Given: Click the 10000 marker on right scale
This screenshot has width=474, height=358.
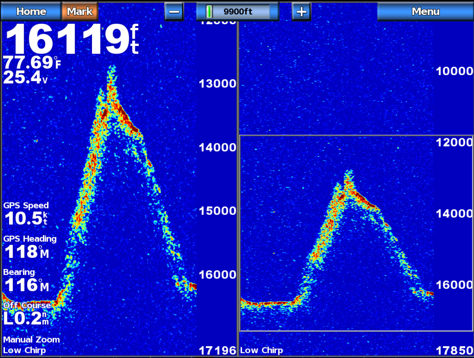Looking at the screenshot, I should tap(454, 71).
